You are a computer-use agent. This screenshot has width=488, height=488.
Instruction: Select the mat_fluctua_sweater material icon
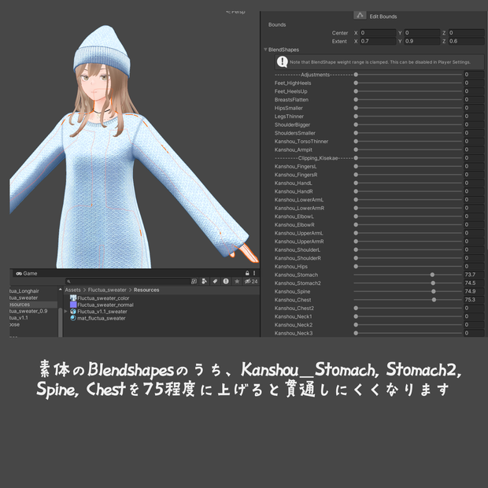click(73, 318)
